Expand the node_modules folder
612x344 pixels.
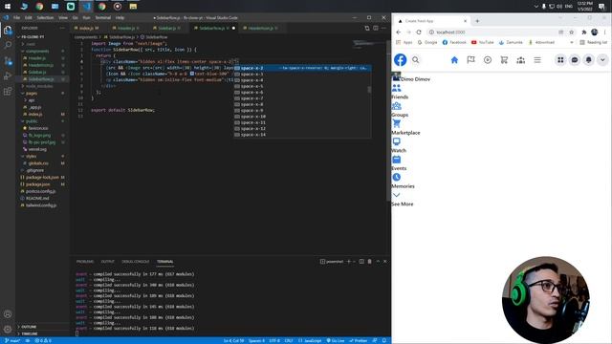tap(38, 86)
